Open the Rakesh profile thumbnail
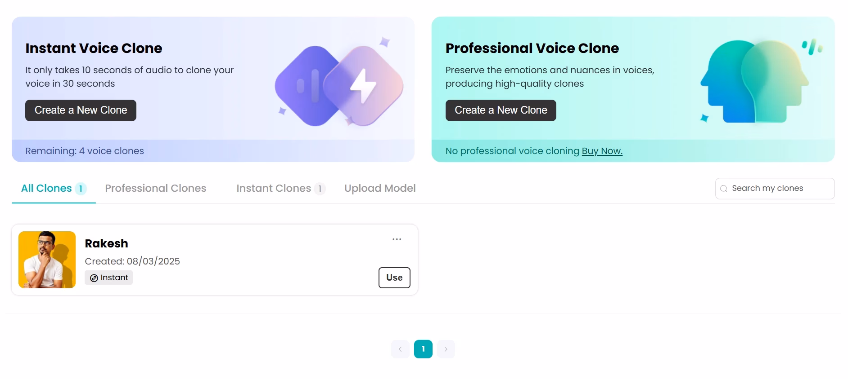The image size is (848, 379). [x=47, y=260]
